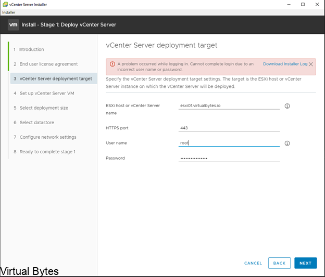
Task: Select step 6 Select datastore
Action: [34, 123]
